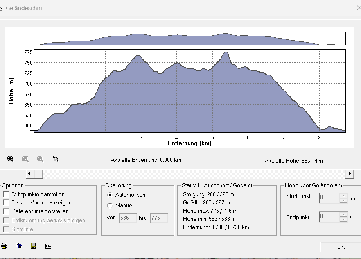Viewport: 361px width, 259px height.
Task: Click the chart profile icon at bottom
Action: (x=48, y=246)
